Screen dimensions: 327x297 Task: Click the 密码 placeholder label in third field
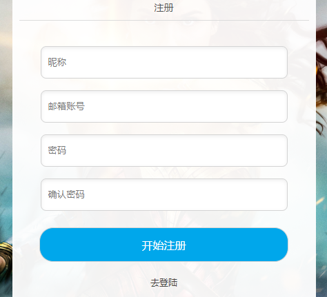click(57, 150)
